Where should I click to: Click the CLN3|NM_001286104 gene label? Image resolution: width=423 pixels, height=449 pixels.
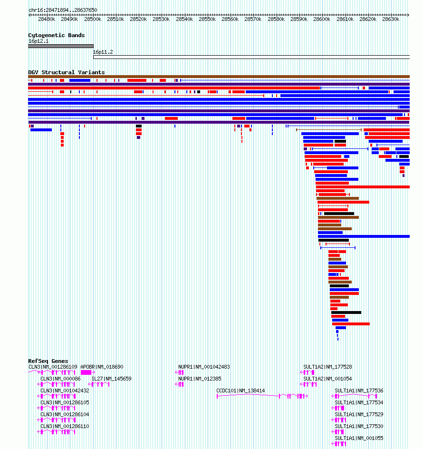[x=65, y=414]
